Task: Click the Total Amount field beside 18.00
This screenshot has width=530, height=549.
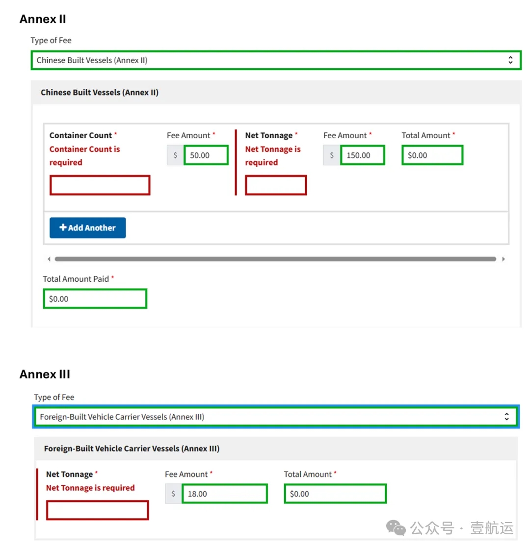Action: click(x=335, y=494)
